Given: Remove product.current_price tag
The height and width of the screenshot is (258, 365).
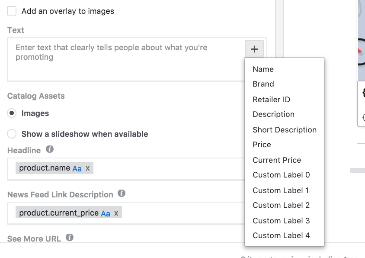Looking at the screenshot, I should 116,213.
